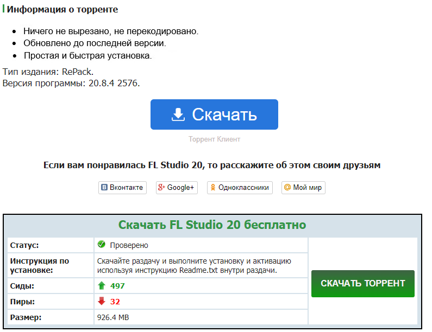This screenshot has height=332, width=432.
Task: Click the Одноклассники logo icon
Action: click(x=212, y=187)
